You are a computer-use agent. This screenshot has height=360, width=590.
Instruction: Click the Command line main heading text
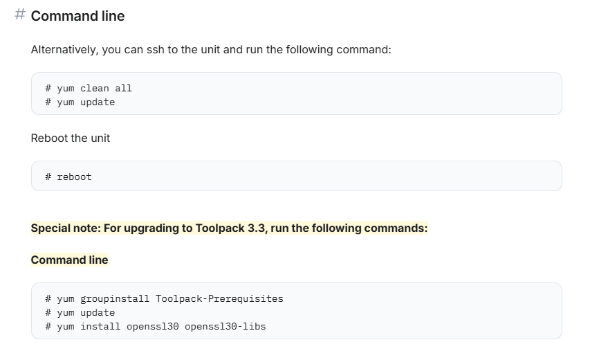pyautogui.click(x=77, y=16)
